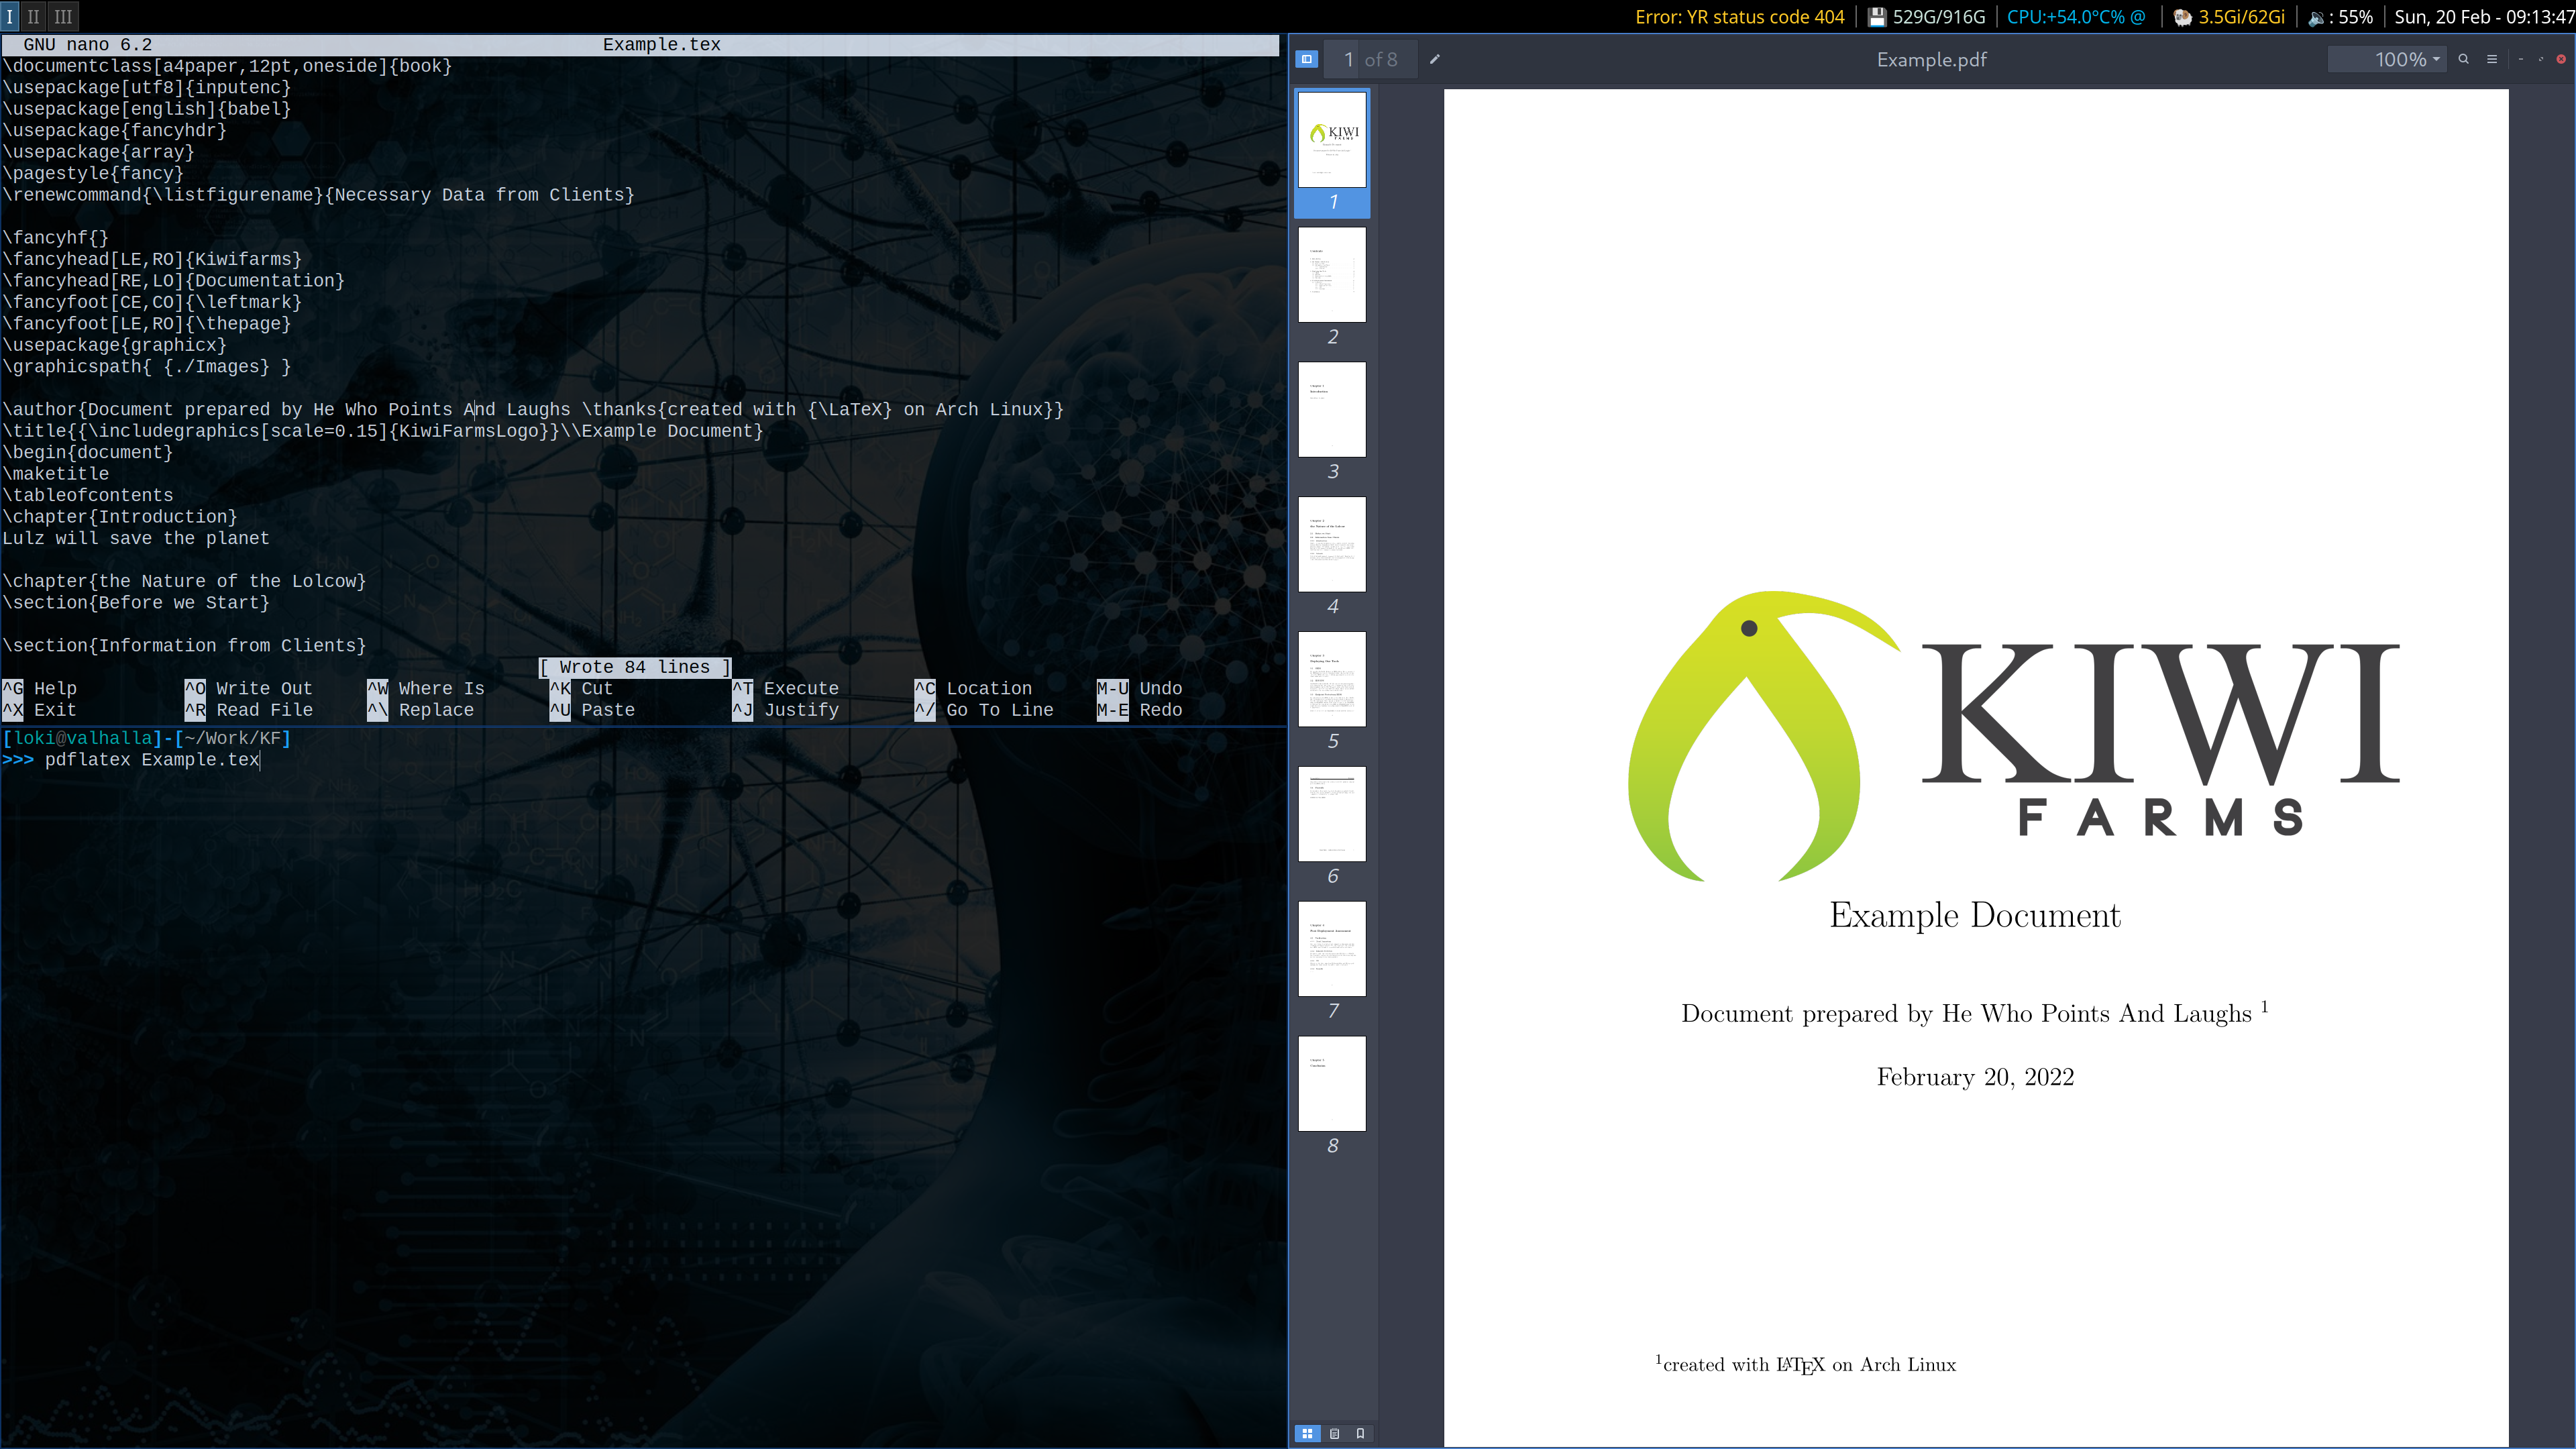
Task: Click the CPU temperature status
Action: [x=2076, y=16]
